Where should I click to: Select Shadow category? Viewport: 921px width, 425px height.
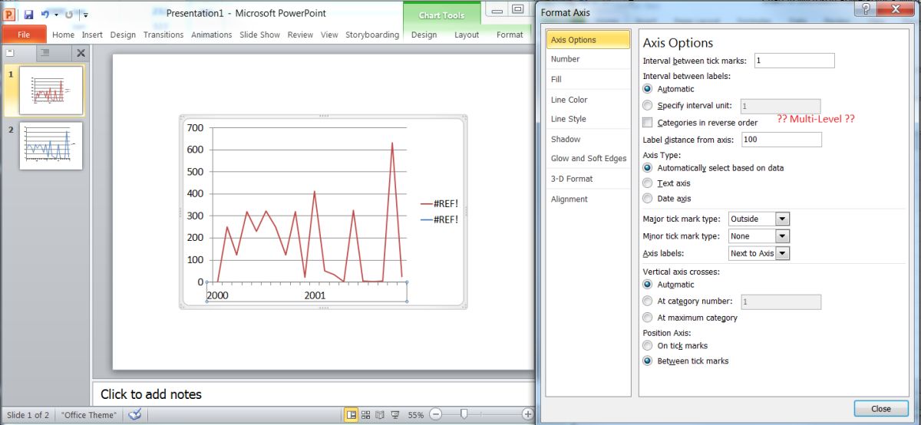588,139
